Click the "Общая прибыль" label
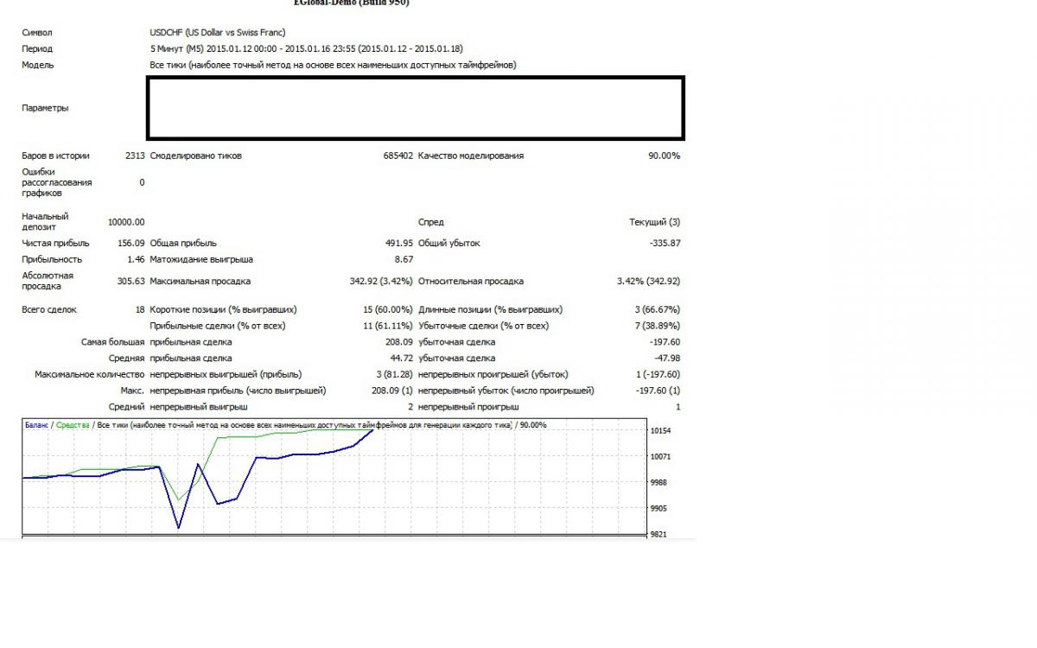The height and width of the screenshot is (648, 1037). 183,244
